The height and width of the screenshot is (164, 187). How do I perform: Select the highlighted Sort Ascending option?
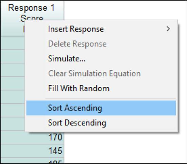pos(101,108)
